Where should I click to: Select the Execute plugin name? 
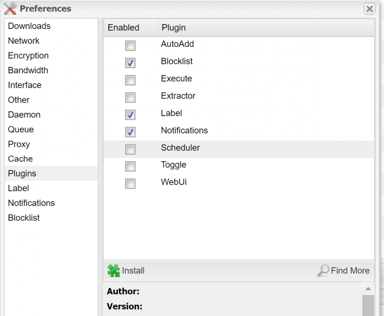point(176,78)
